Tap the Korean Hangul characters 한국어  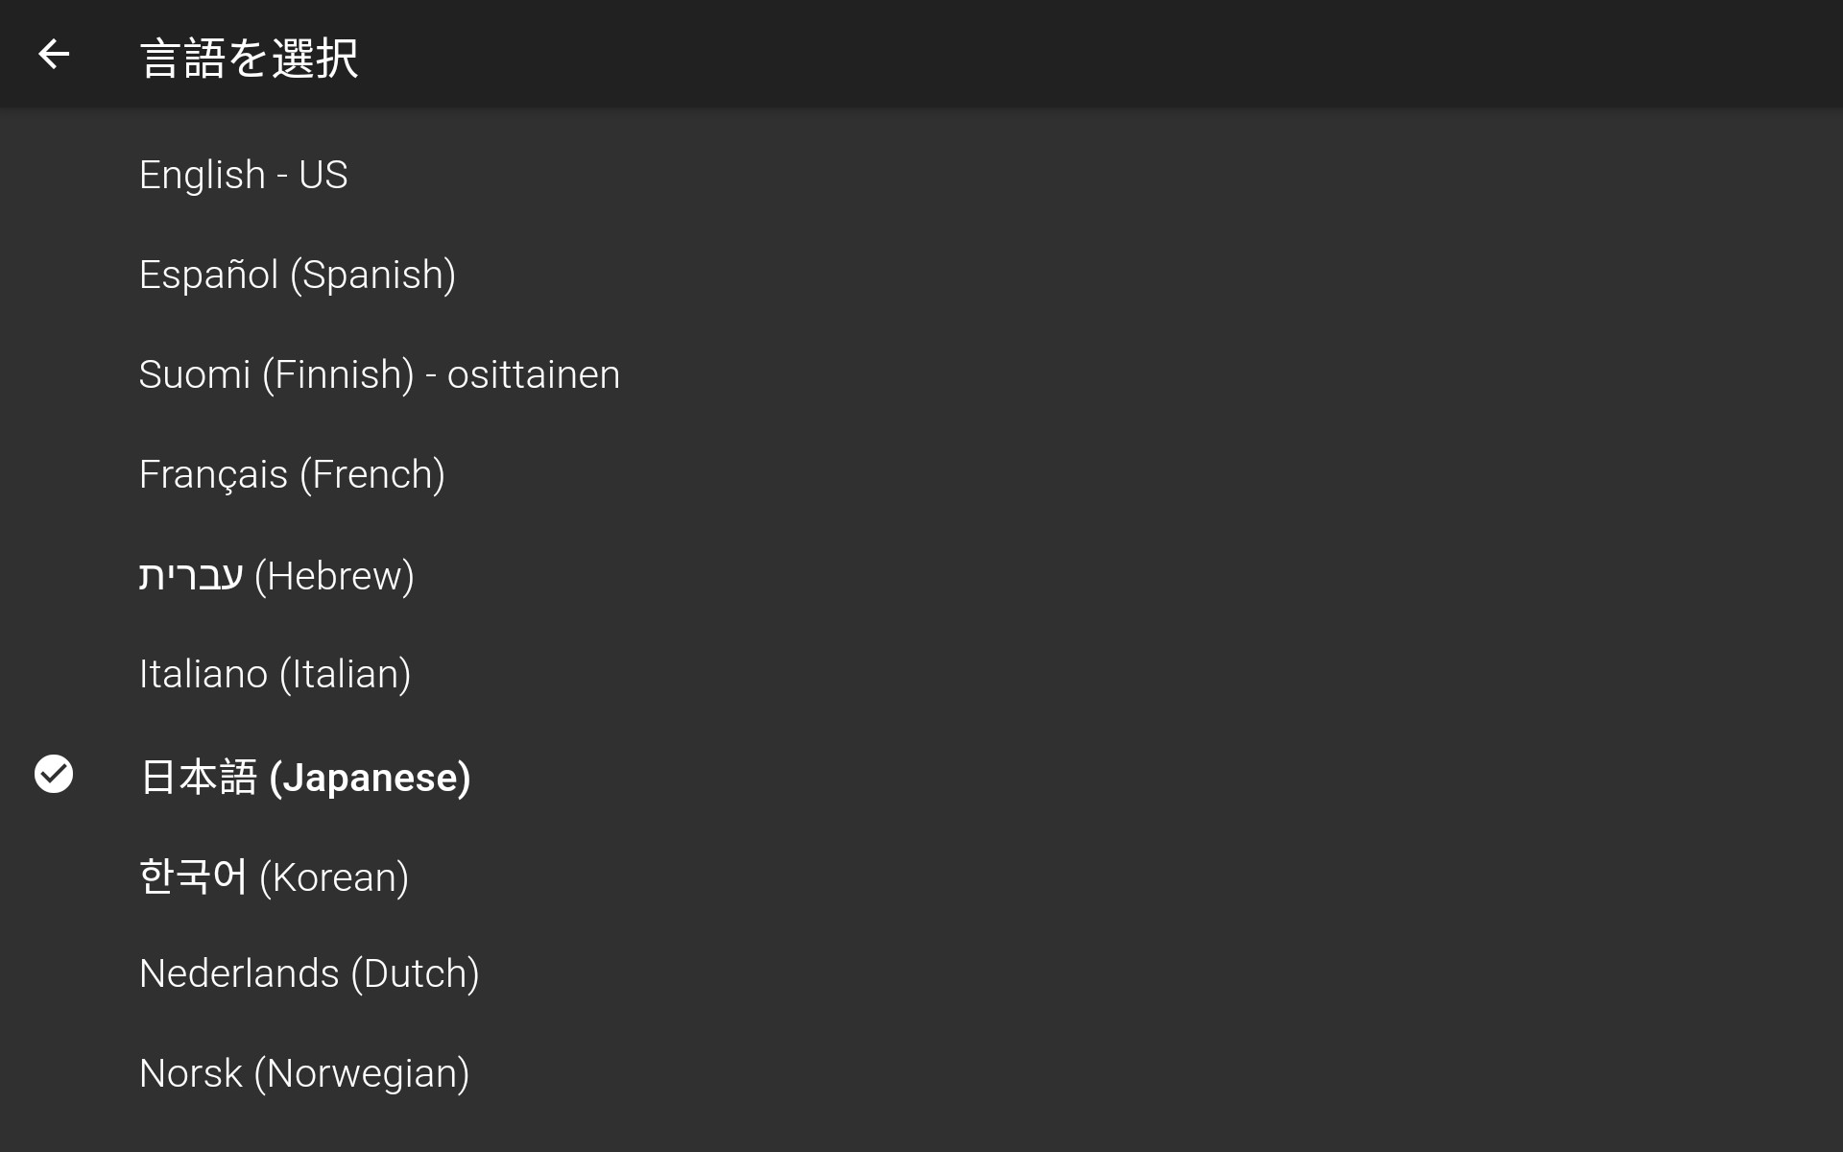coord(193,876)
